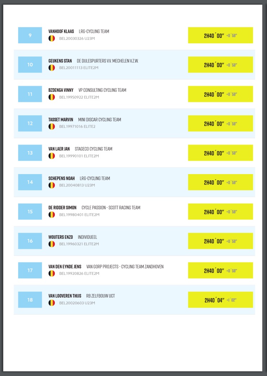Click team name RB Zelfbouw UCT
267x376 pixels.
coord(101,296)
